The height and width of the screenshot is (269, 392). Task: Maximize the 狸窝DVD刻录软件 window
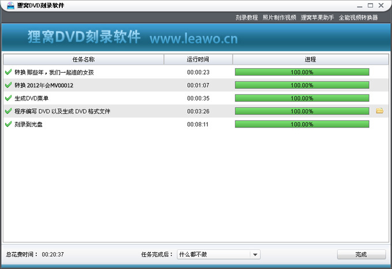tap(370, 6)
